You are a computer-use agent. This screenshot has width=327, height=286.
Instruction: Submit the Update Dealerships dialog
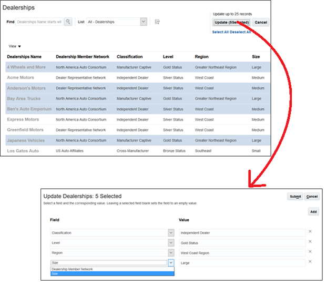click(295, 196)
